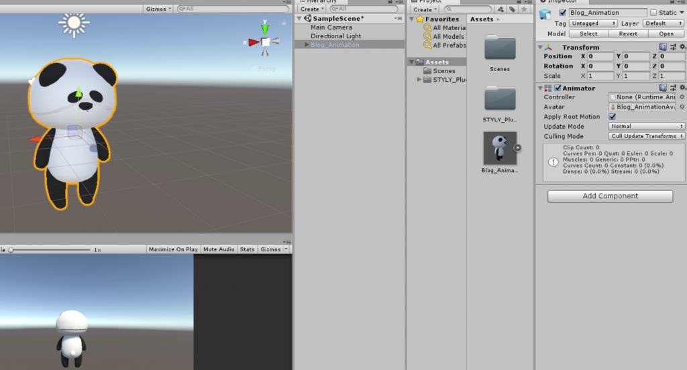Click the Assets breadcrumb in Project
This screenshot has width=687, height=370.
click(482, 19)
